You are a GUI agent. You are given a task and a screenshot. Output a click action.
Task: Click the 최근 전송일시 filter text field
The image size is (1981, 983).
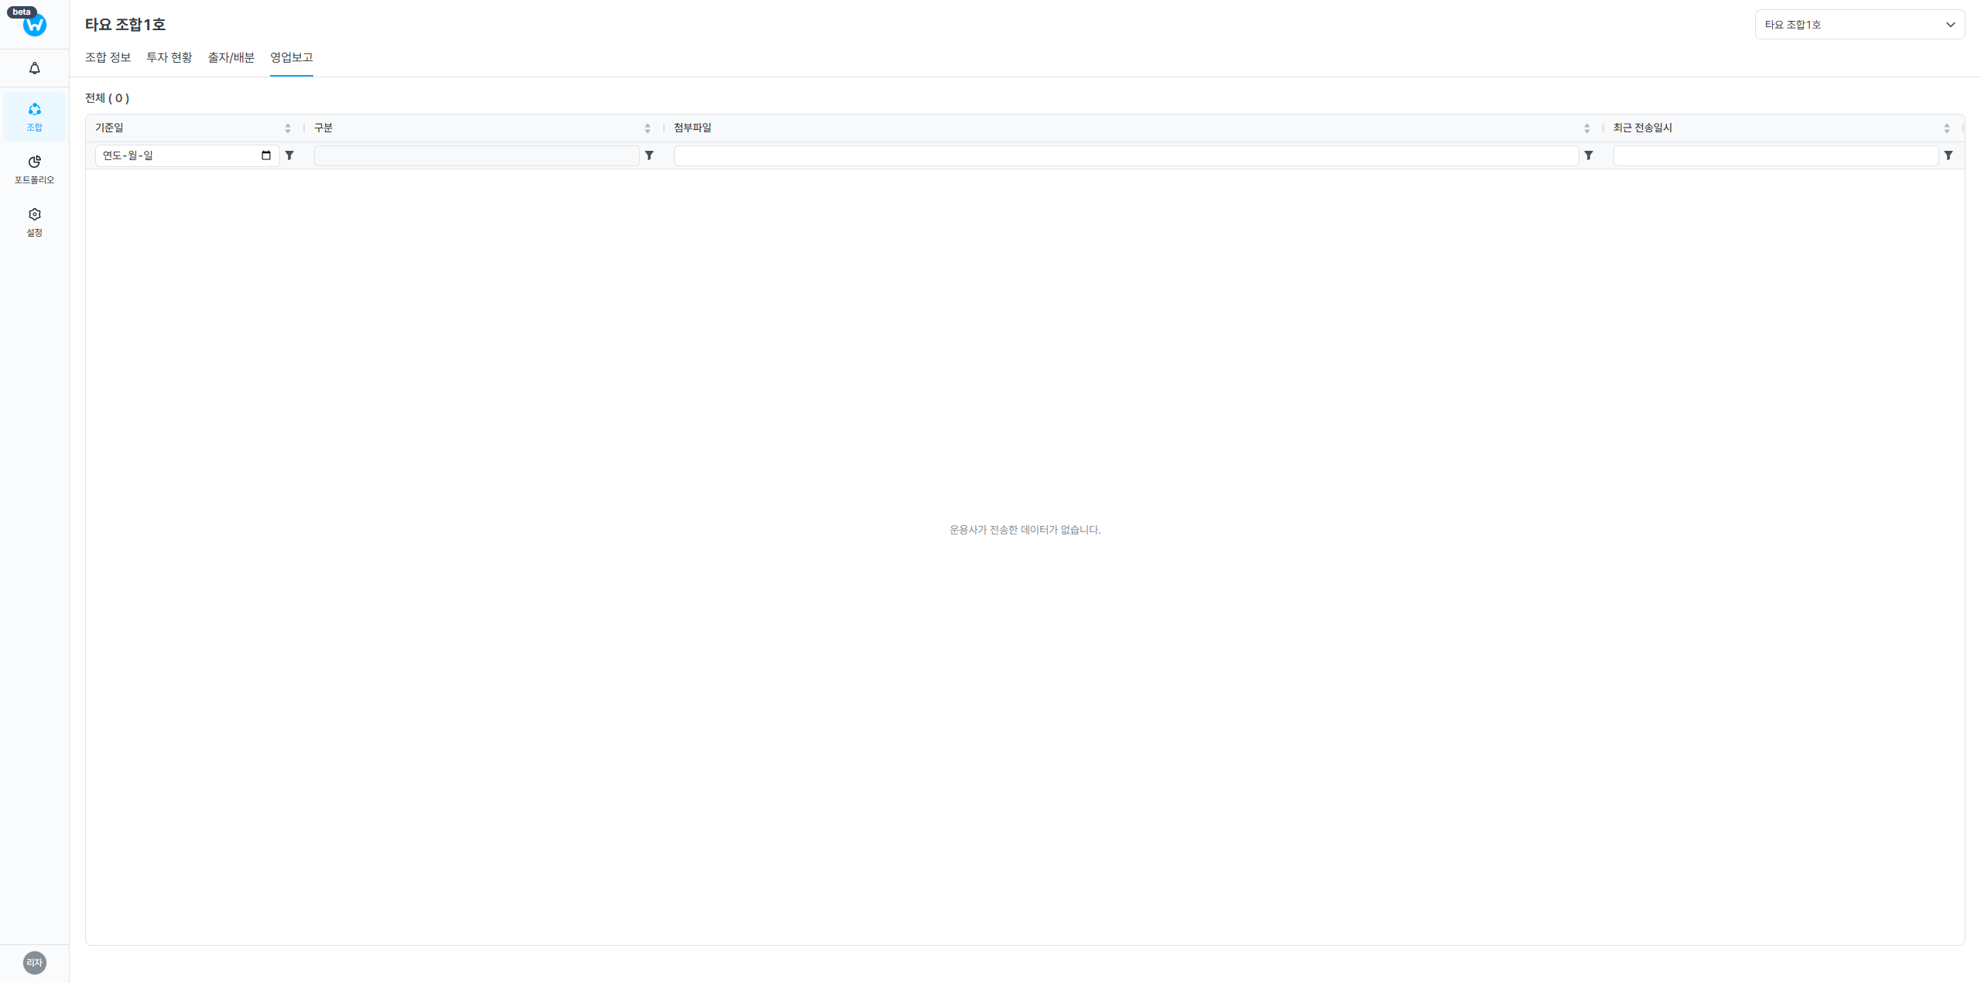point(1774,155)
